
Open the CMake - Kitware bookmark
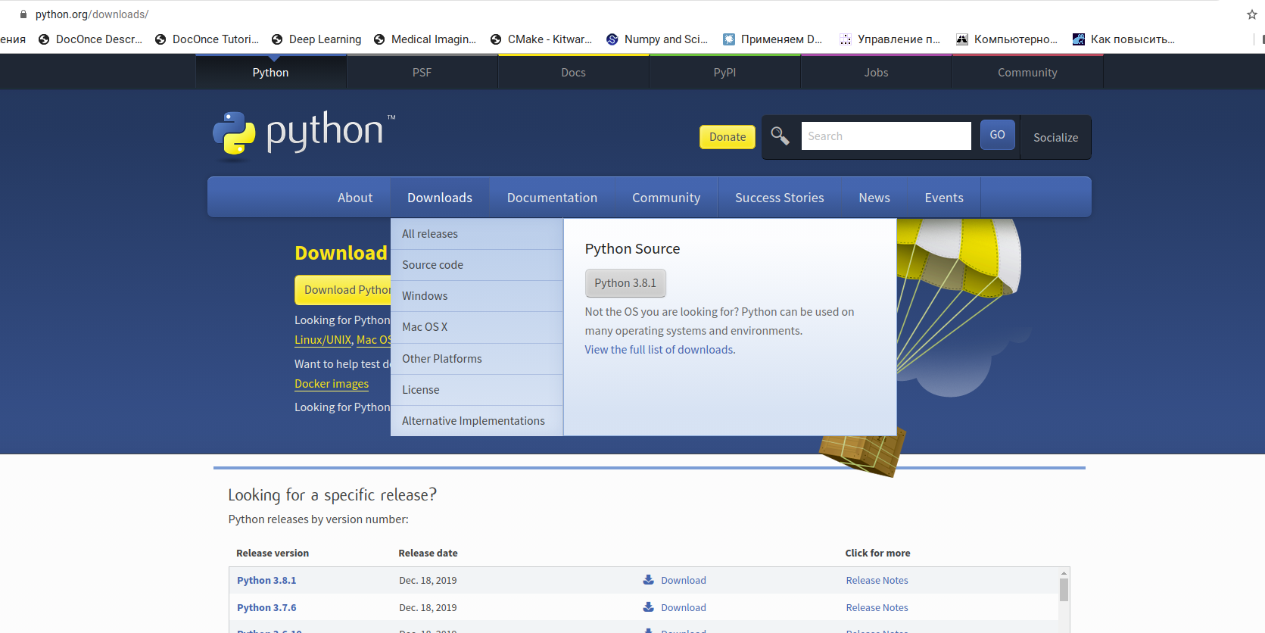tap(541, 39)
